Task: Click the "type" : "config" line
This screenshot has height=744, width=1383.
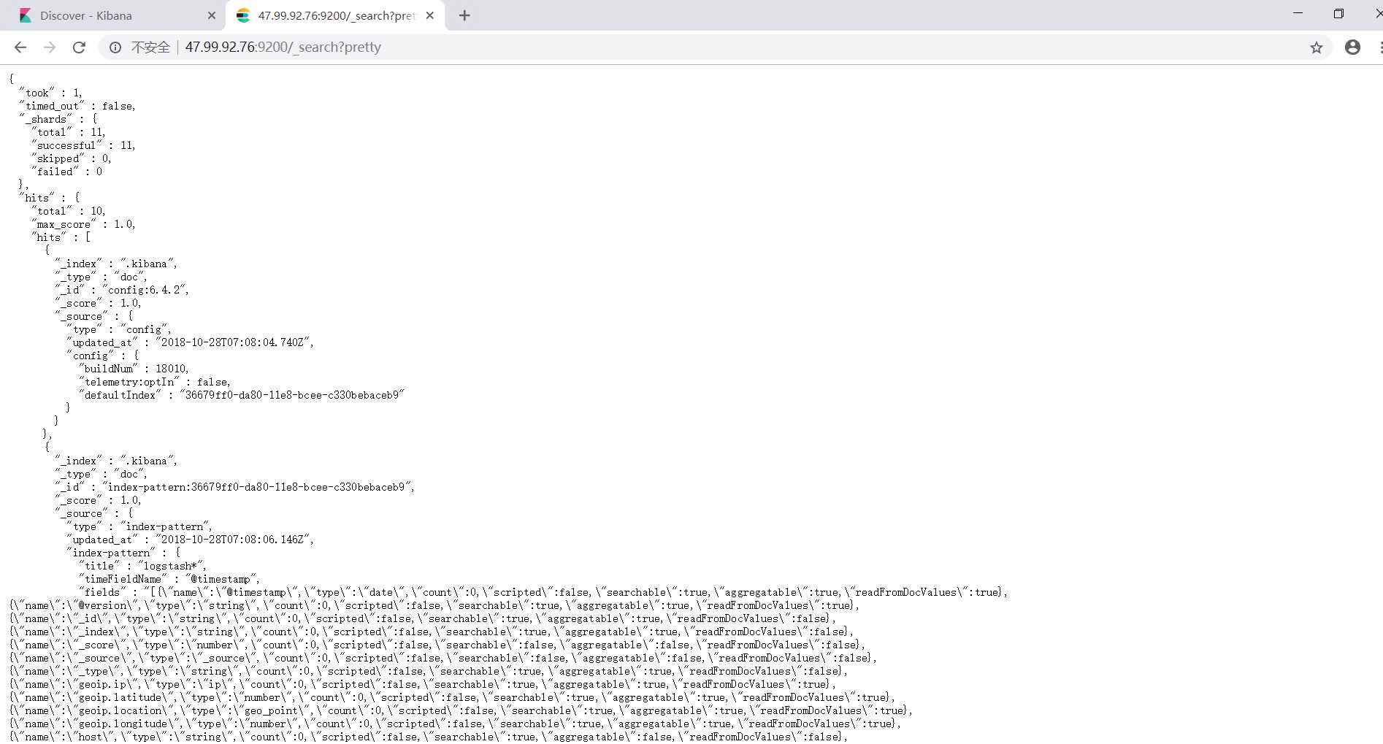Action: tap(119, 329)
